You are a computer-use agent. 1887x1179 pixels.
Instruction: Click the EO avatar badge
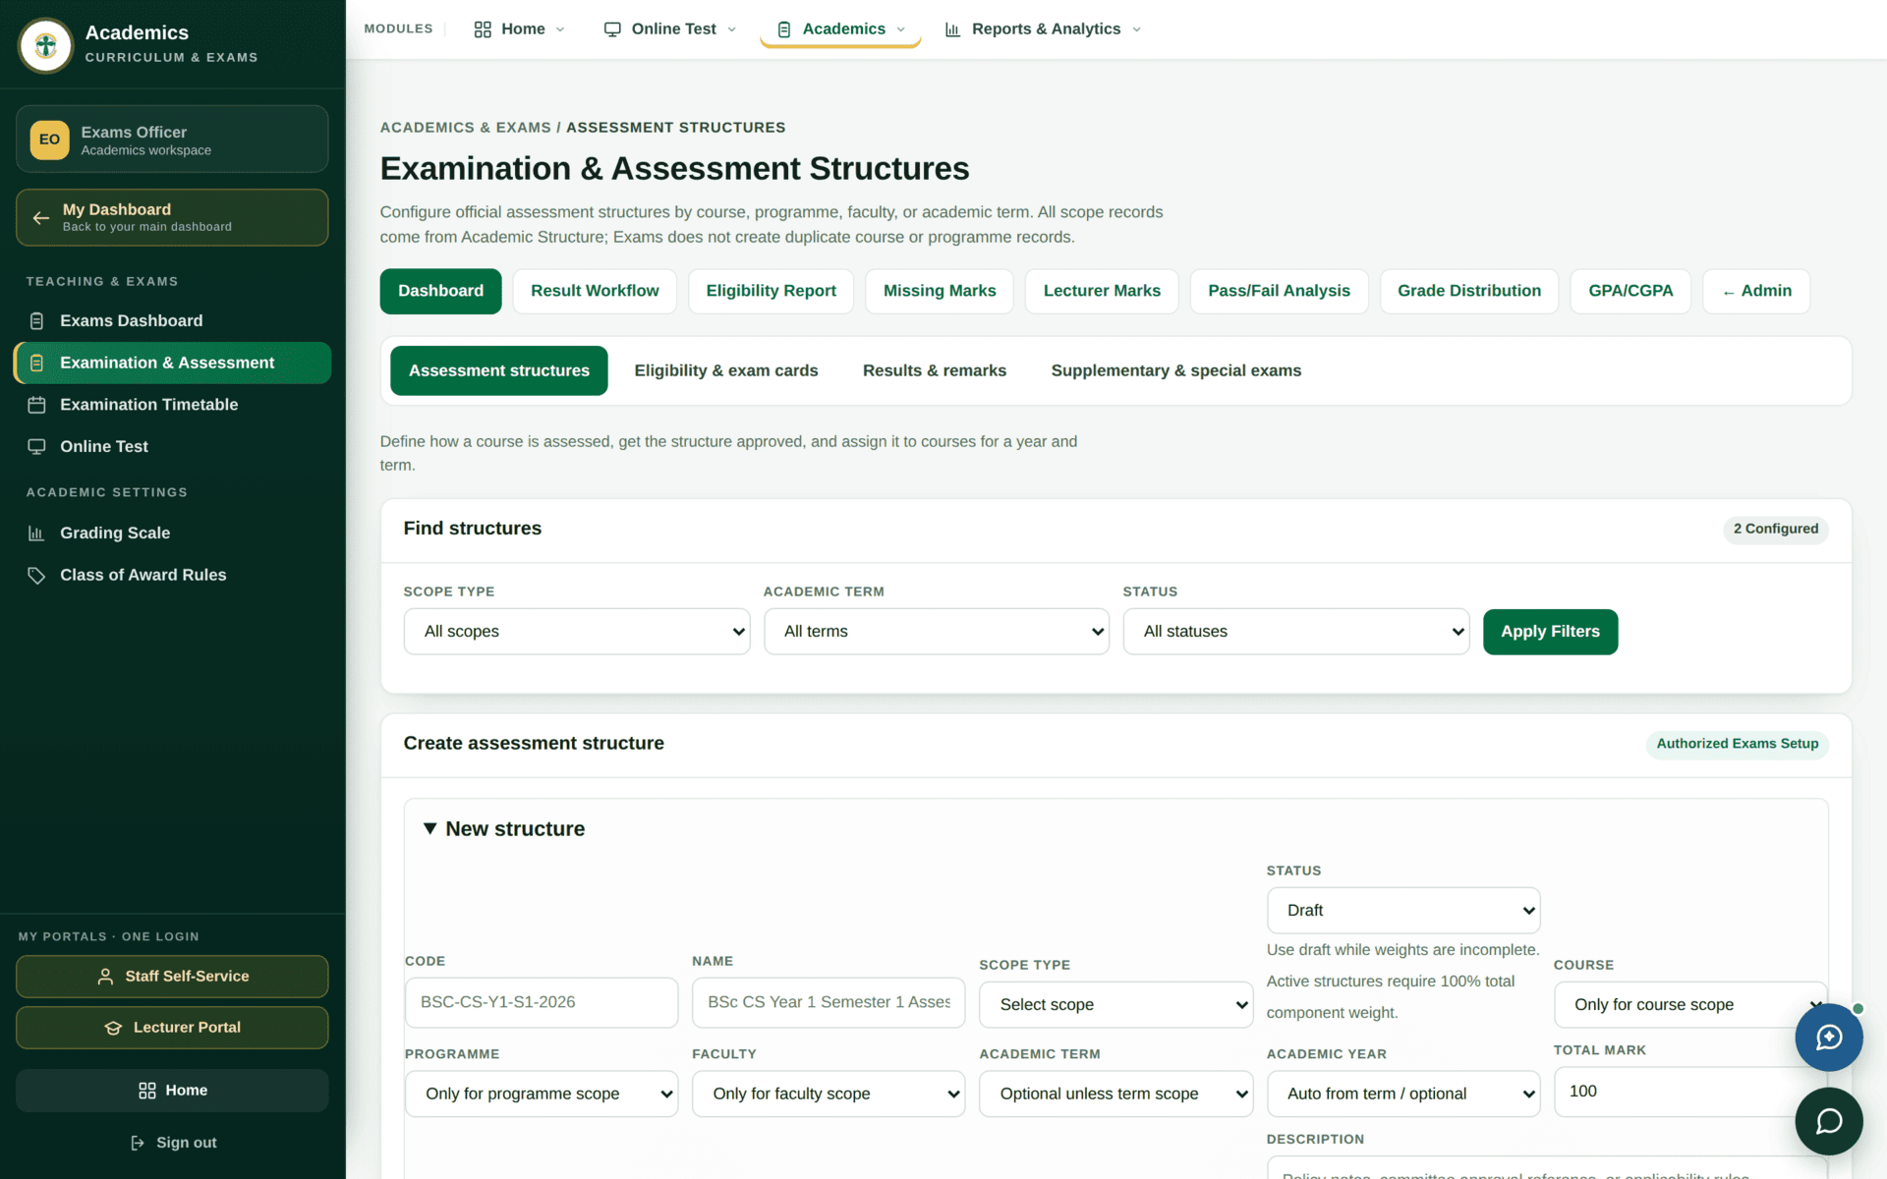49,140
